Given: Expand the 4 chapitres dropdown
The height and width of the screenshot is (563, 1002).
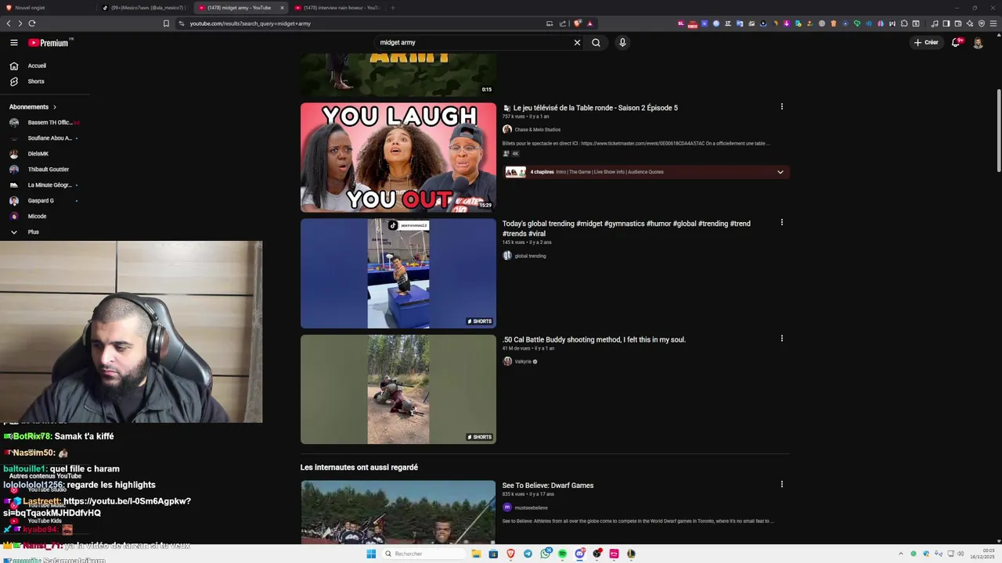Looking at the screenshot, I should 780,172.
